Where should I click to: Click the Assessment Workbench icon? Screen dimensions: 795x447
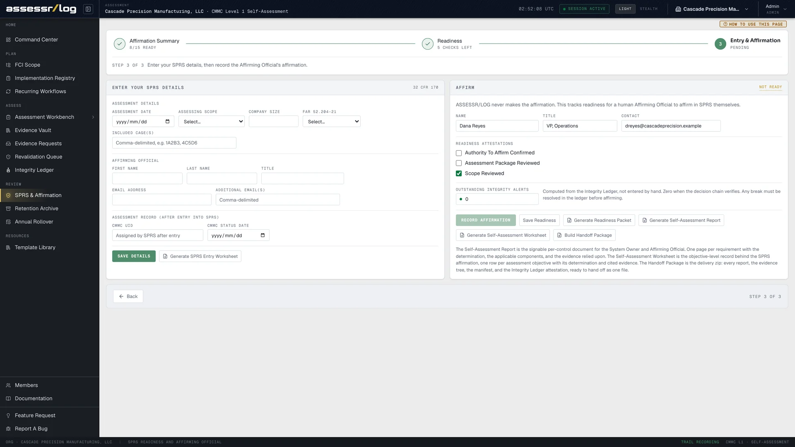pyautogui.click(x=8, y=117)
